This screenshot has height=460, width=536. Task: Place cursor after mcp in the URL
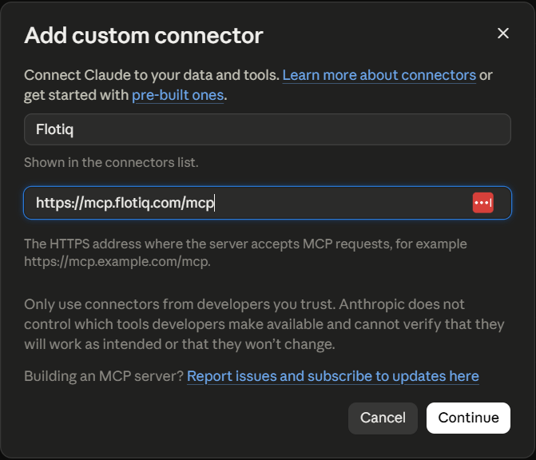click(214, 203)
